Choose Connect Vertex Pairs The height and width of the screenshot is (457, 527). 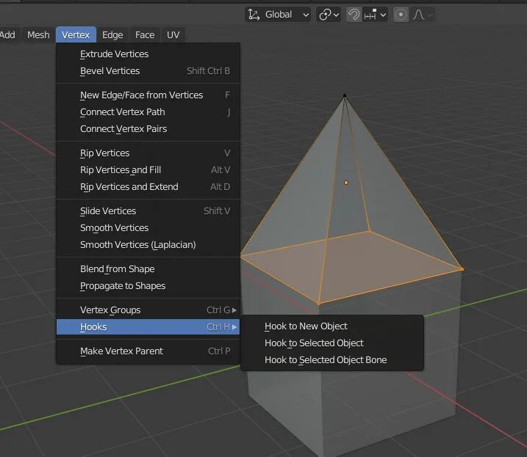point(148,129)
